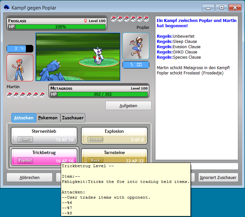Viewport: 245px width, 217px height.
Task: Use the Explosion attack
Action: pyautogui.click(x=114, y=135)
